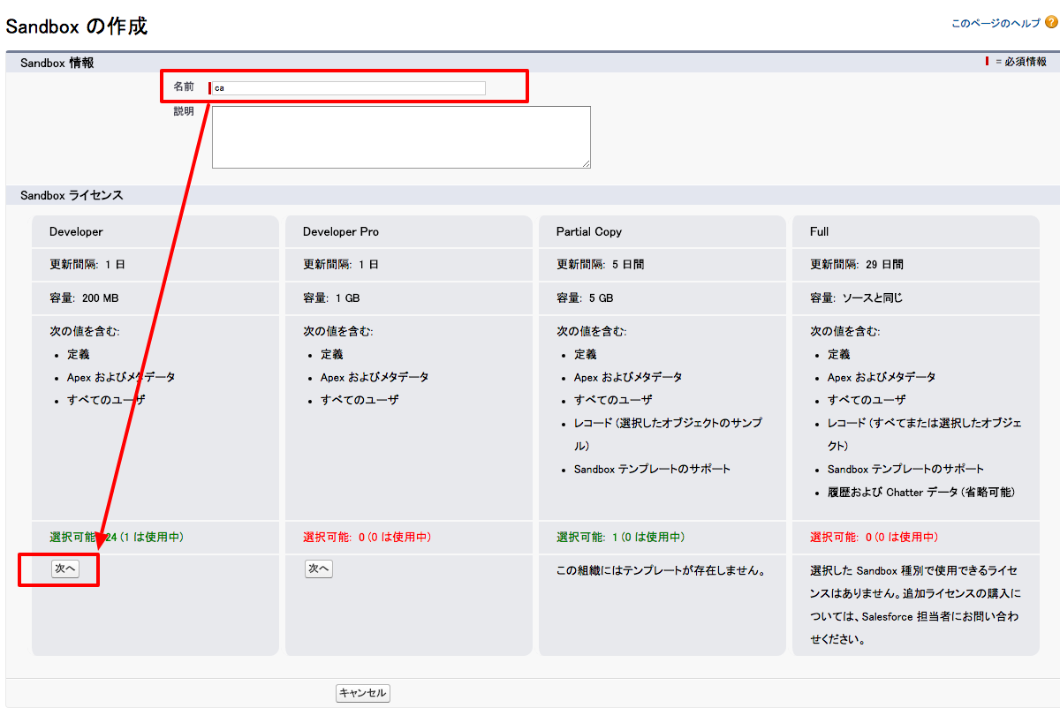Click the help question mark icon
Screen dimensions: 1060x723
coord(1050,23)
